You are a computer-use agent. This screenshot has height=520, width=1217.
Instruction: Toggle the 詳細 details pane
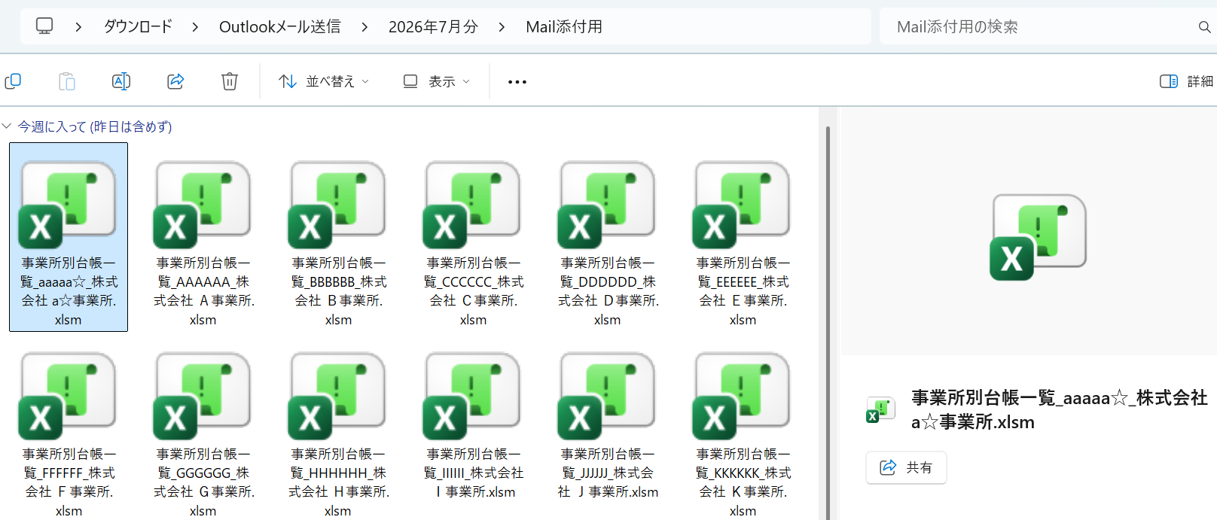(1186, 81)
